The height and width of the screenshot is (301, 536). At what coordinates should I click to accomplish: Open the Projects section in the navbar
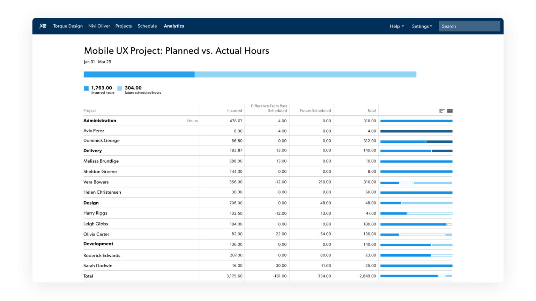124,26
